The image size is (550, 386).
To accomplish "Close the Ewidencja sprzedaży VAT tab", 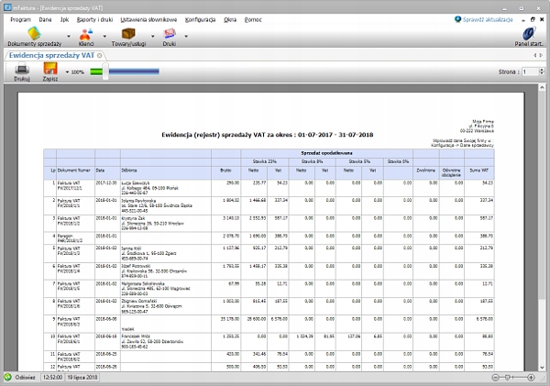I will coord(99,55).
